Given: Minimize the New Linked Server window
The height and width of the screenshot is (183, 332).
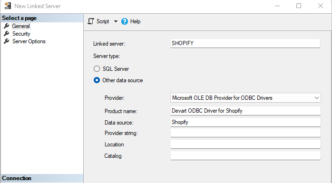Looking at the screenshot, I should pyautogui.click(x=277, y=6).
